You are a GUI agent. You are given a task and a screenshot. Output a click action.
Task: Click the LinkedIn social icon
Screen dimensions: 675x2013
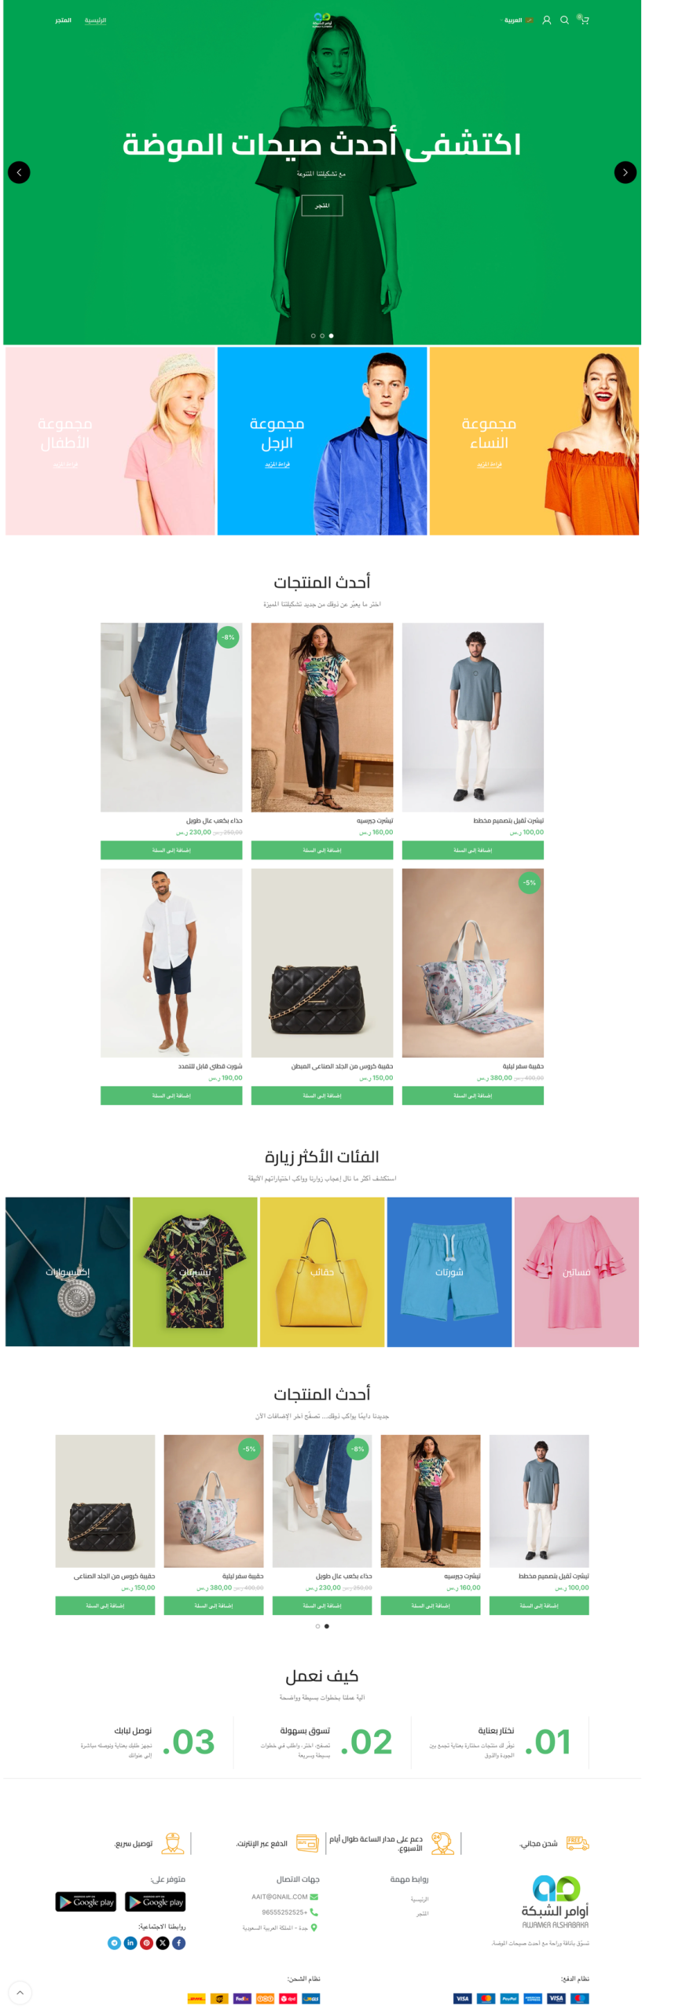[x=130, y=1943]
